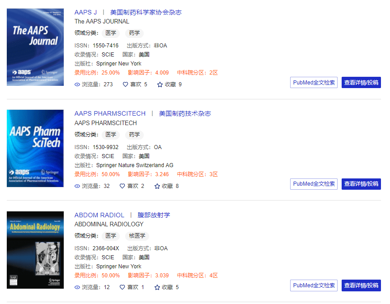Image resolution: width=390 pixels, height=304 pixels.
Task: Open Abdominal Radiology cover thumbnail
Action: pyautogui.click(x=35, y=250)
